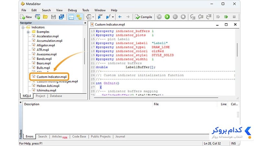Screen dimensions: 259x146
Task: Open the Debug menu
Action: pos(72,10)
